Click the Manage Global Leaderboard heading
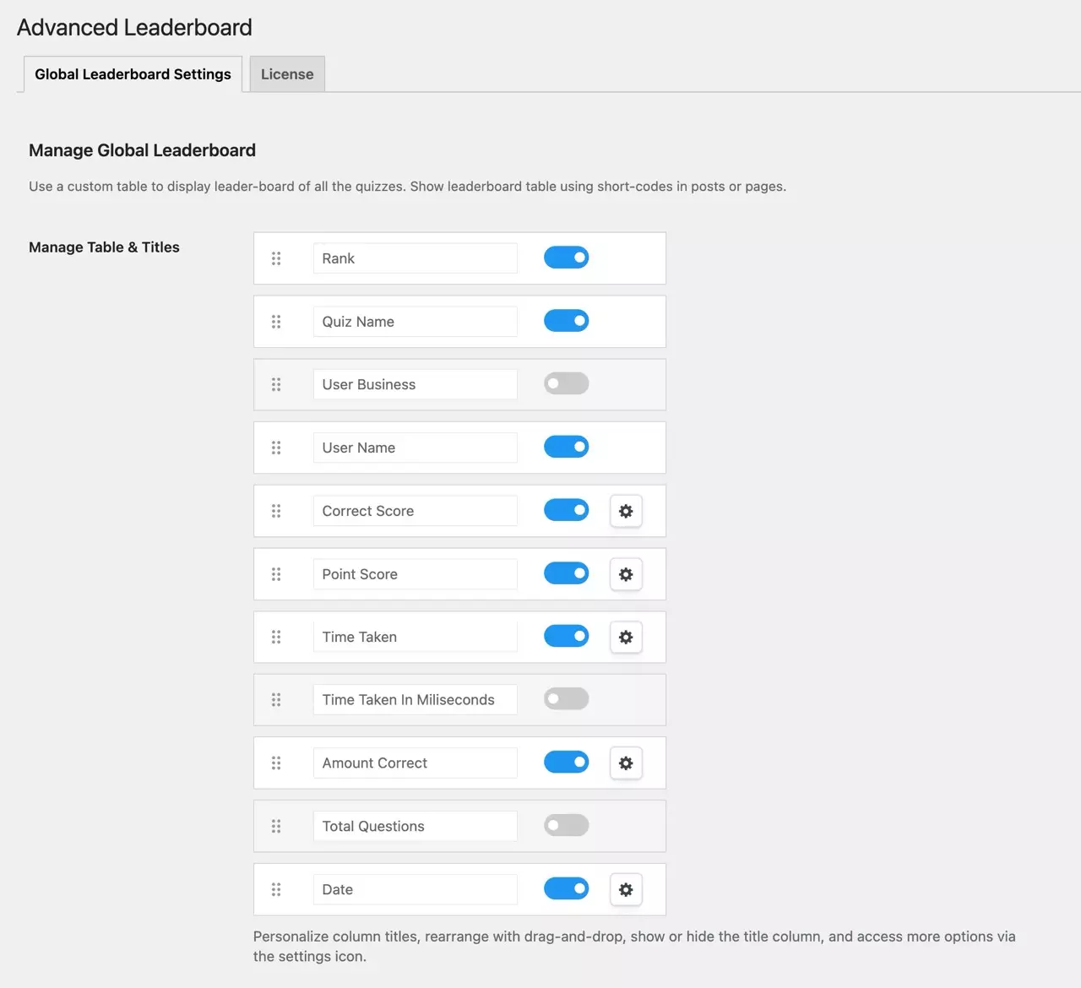The image size is (1081, 988). pyautogui.click(x=142, y=150)
